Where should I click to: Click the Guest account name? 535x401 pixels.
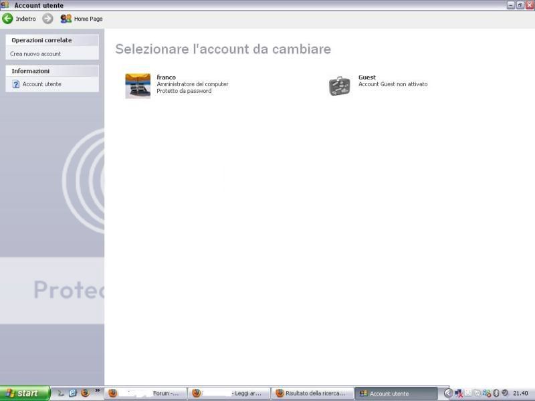pos(367,77)
